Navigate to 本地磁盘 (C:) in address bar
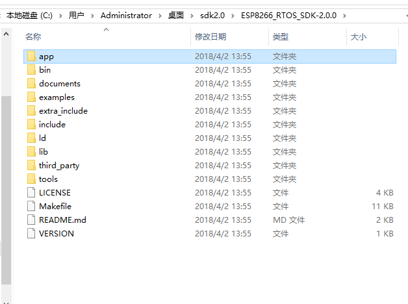408x304 pixels. tap(29, 16)
